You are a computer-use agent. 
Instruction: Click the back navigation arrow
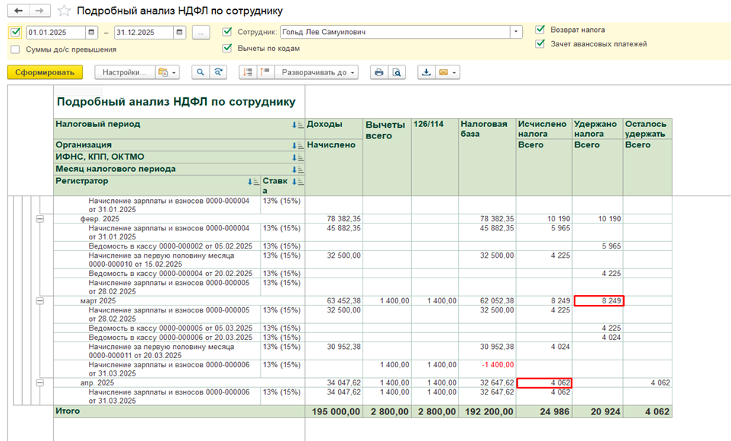pyautogui.click(x=19, y=11)
